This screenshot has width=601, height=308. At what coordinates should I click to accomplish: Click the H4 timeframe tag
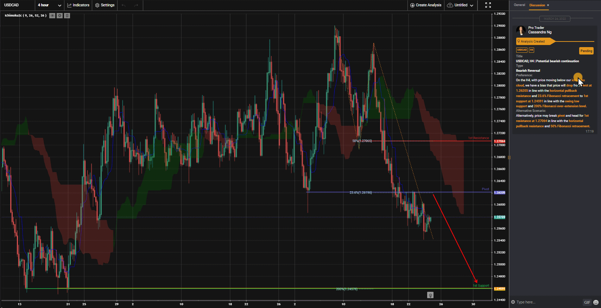tap(531, 50)
